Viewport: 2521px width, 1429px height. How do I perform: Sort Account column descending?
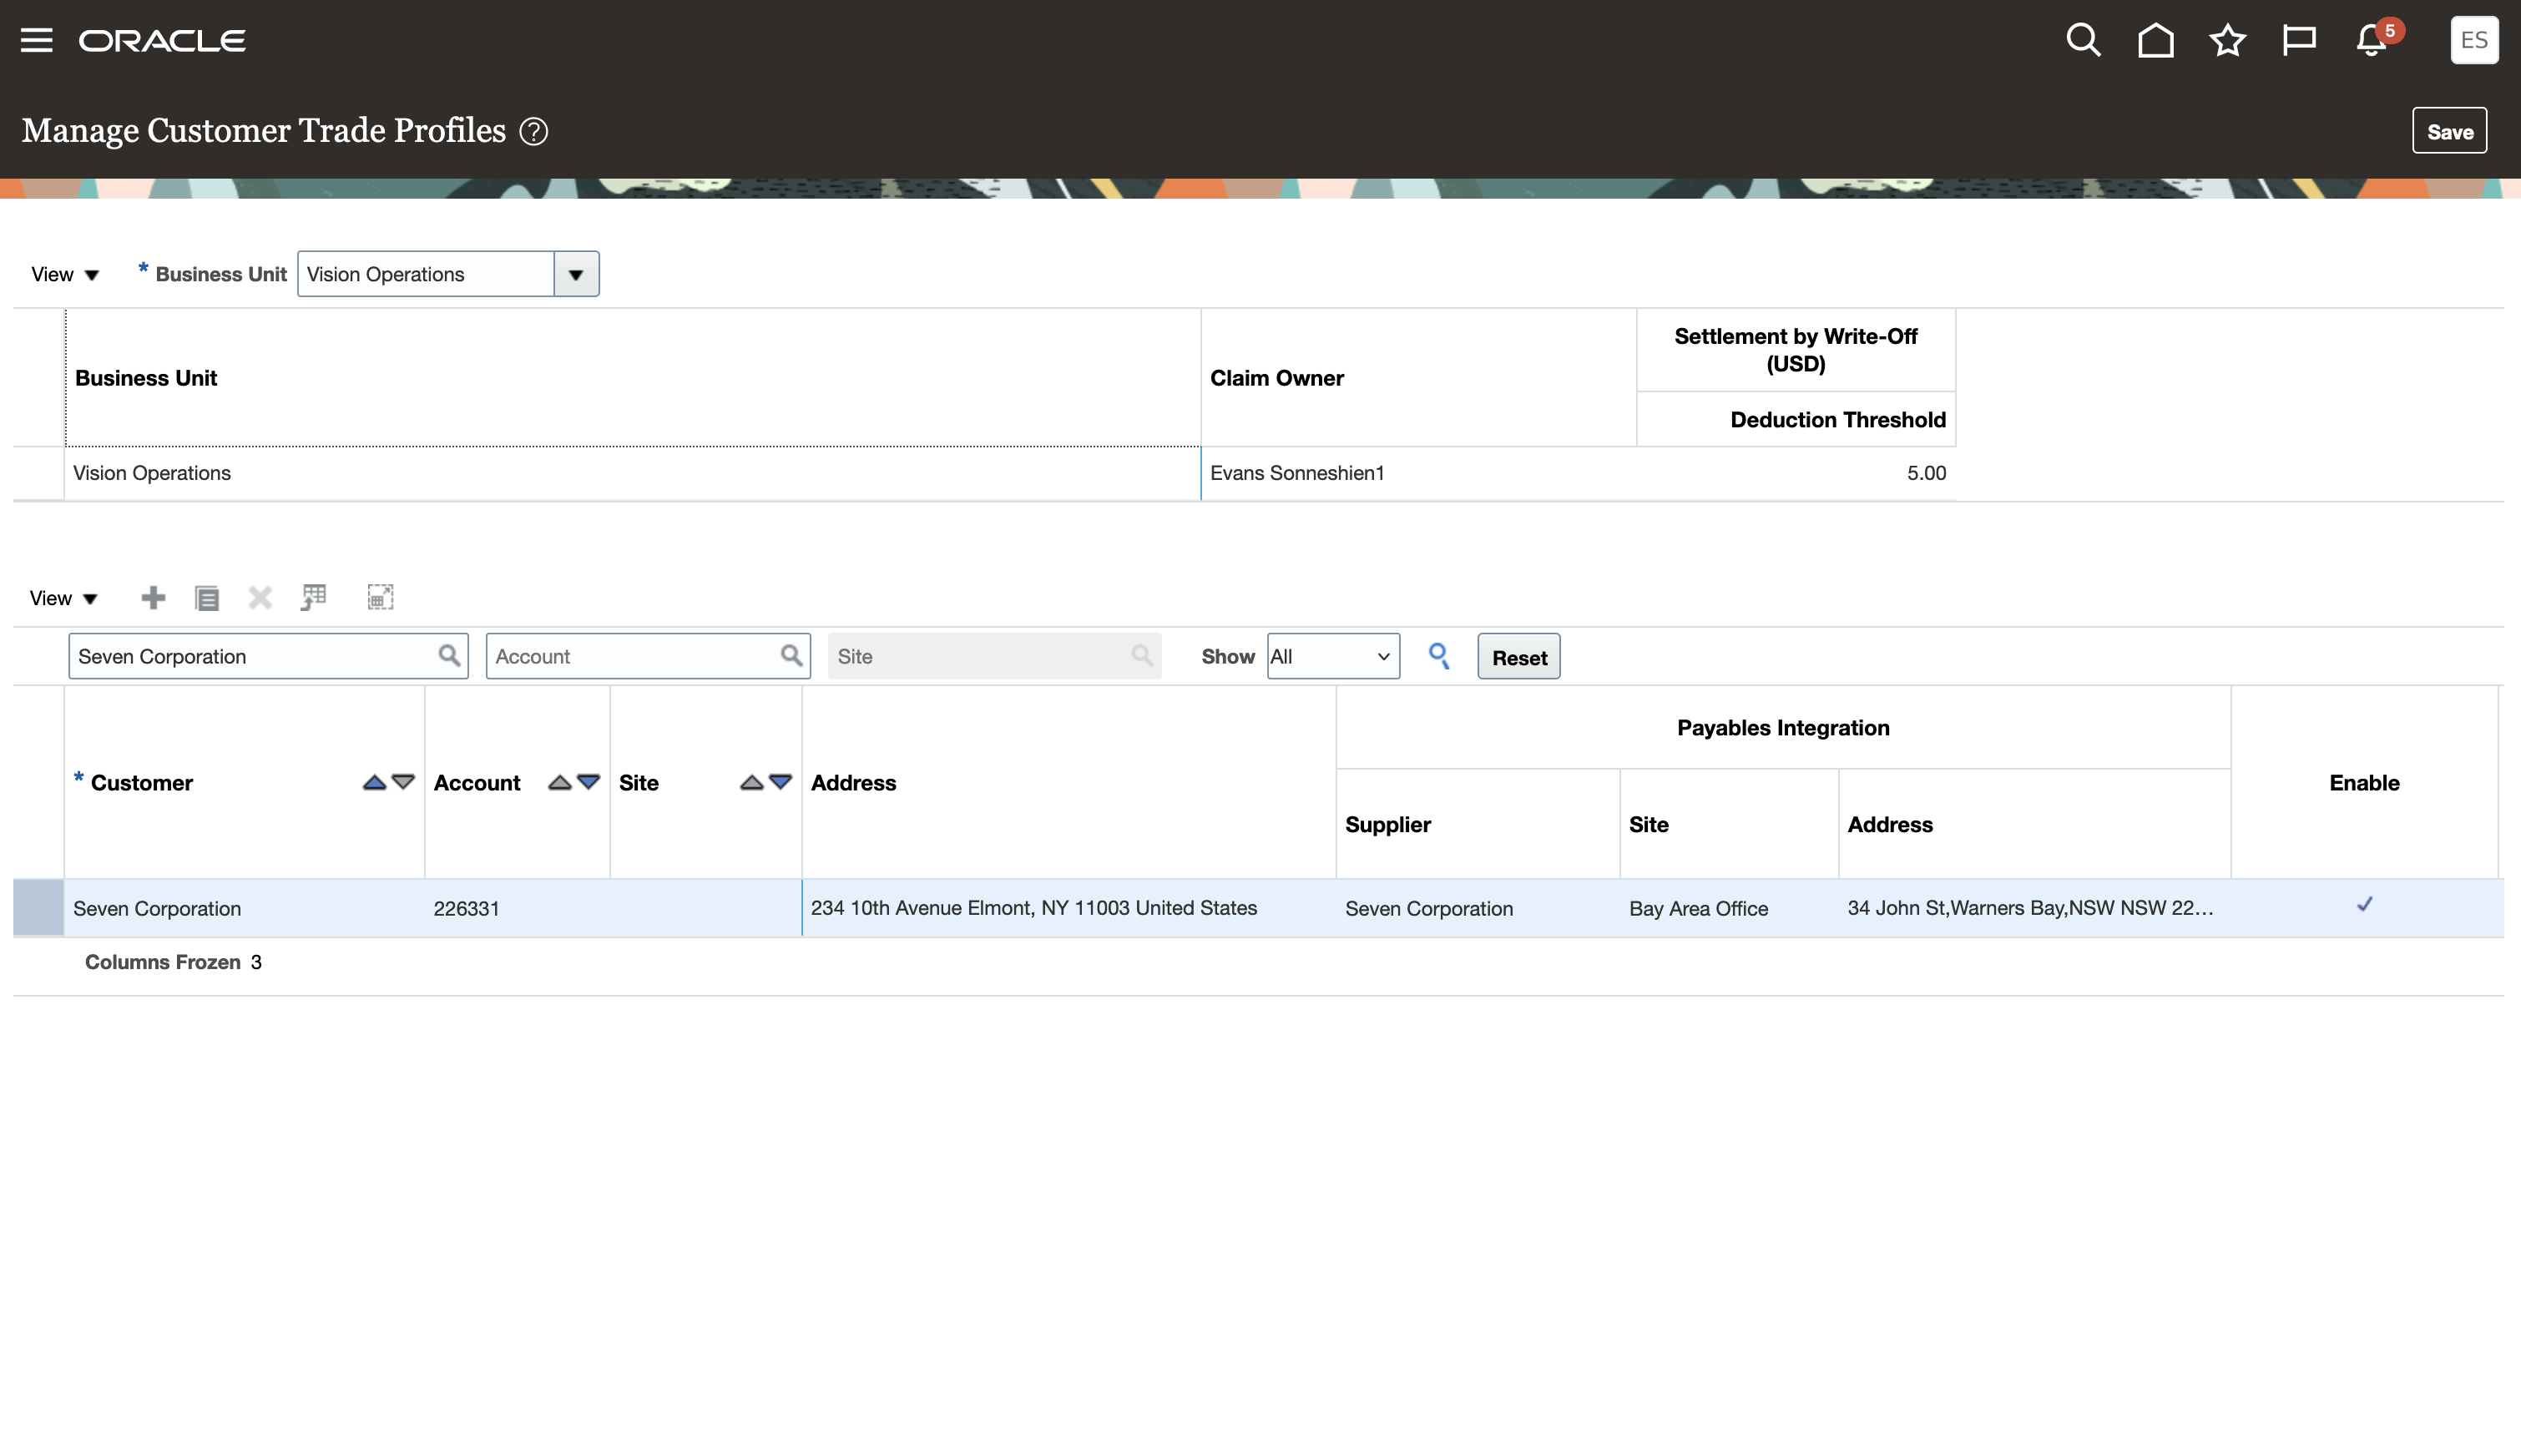point(588,782)
